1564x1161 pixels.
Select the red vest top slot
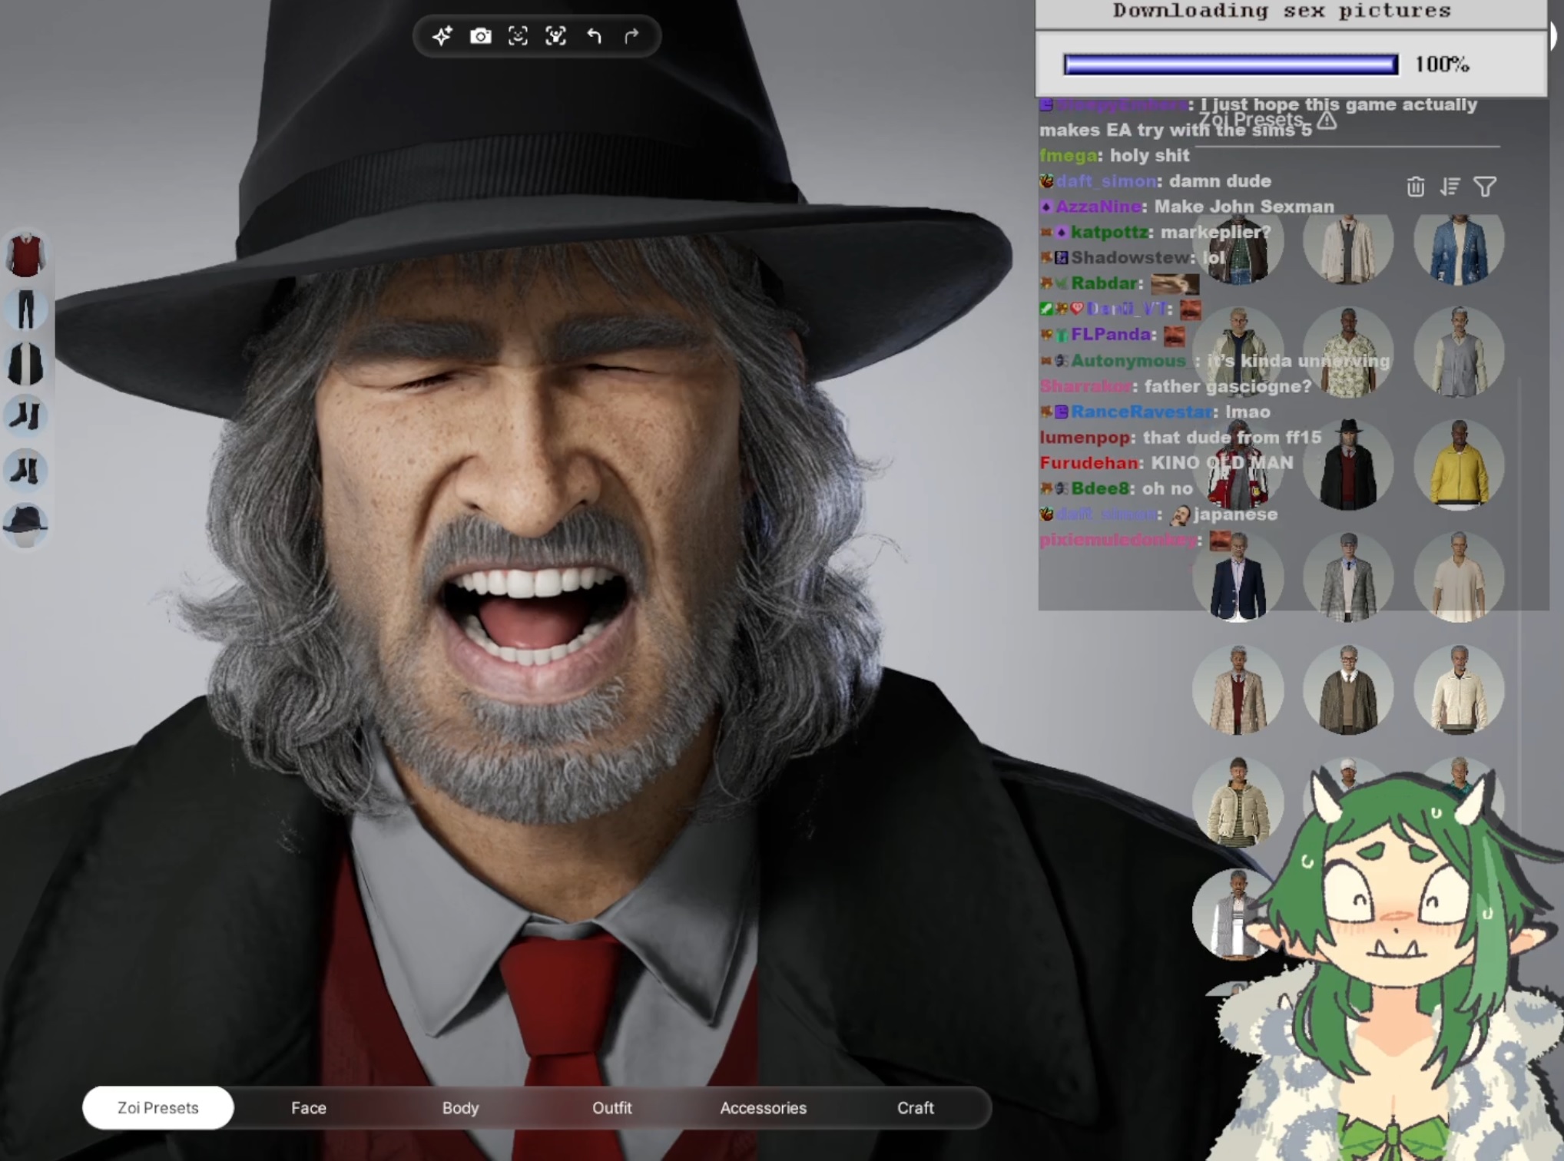click(26, 255)
